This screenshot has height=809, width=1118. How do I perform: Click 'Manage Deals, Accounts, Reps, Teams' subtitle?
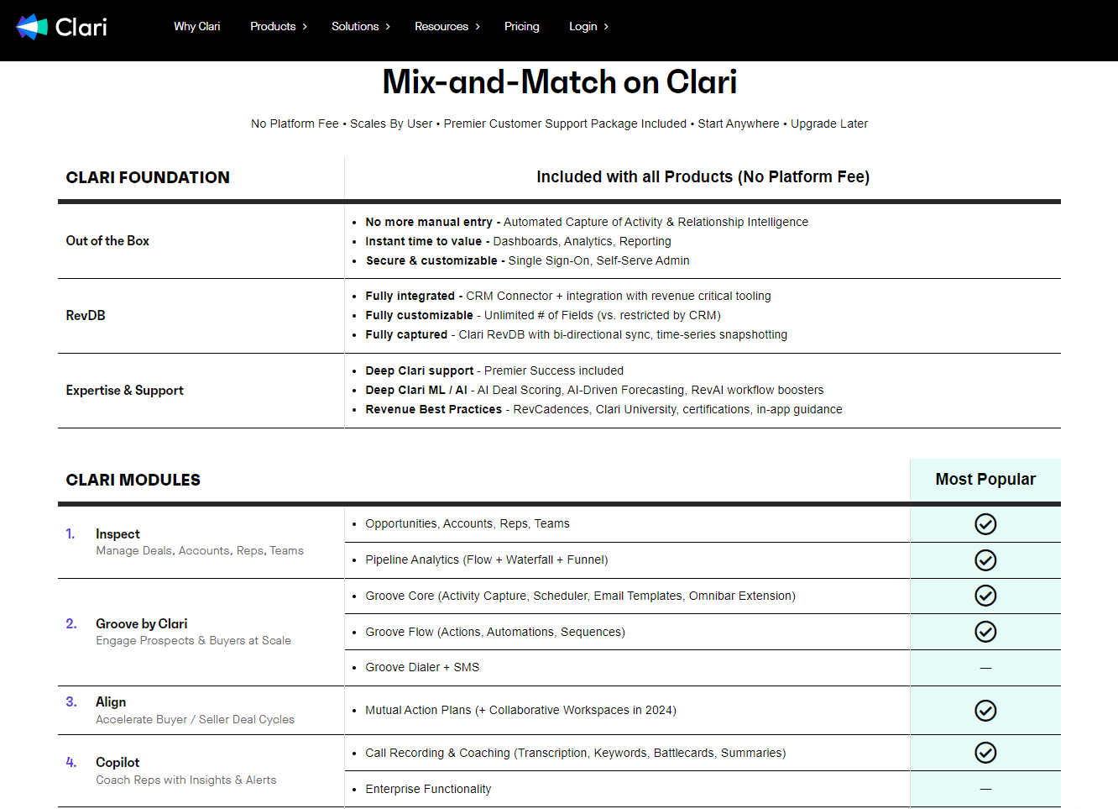pos(200,551)
